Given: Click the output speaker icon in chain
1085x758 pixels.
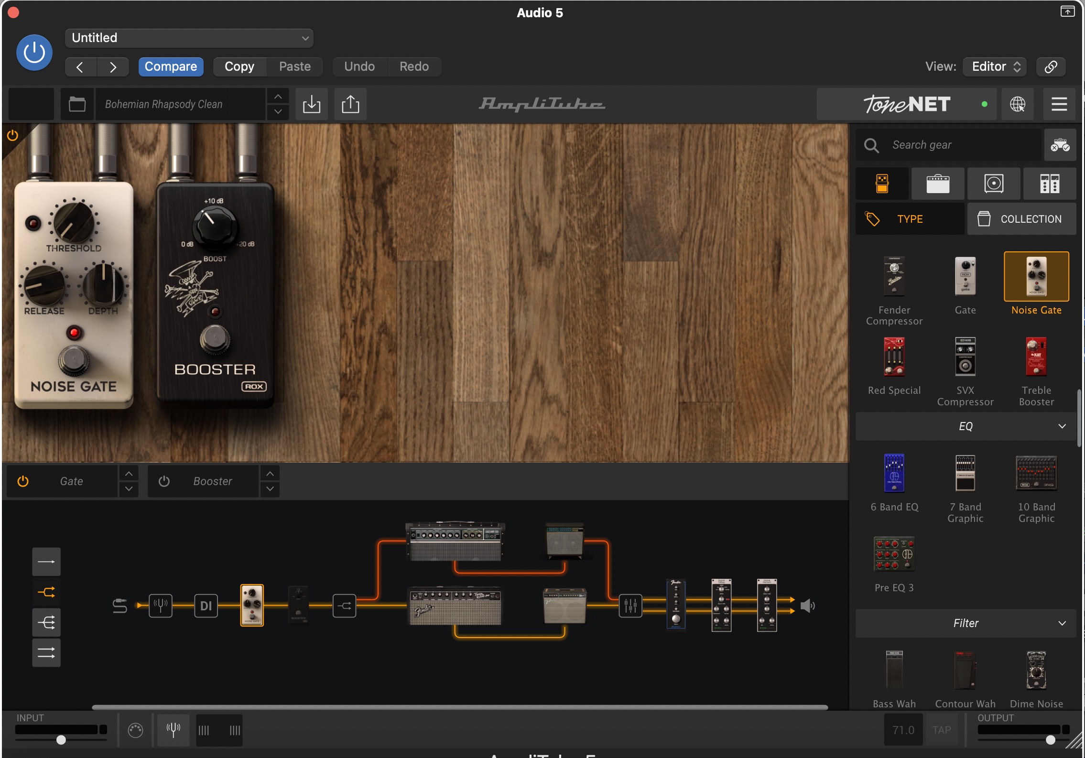Looking at the screenshot, I should [x=807, y=606].
